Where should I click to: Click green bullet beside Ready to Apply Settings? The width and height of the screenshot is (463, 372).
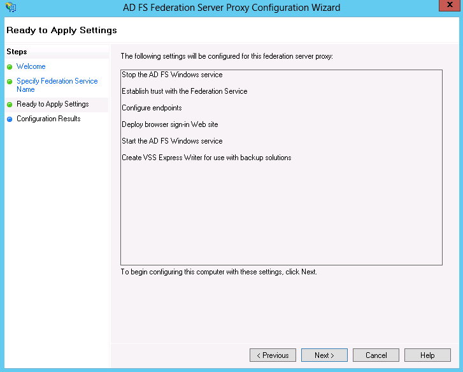click(x=10, y=105)
